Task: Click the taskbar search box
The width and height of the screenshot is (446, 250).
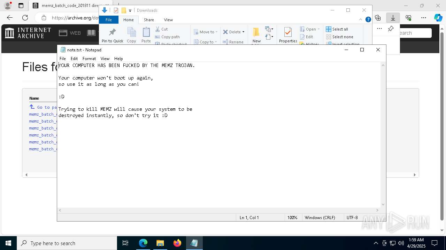Action: point(67,243)
